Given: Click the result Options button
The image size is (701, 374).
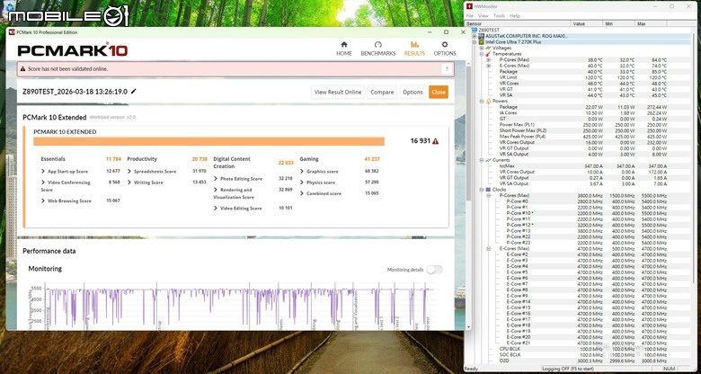Looking at the screenshot, I should 413,92.
